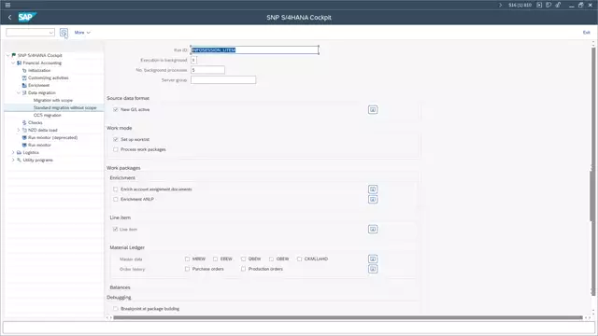Click the Checks icon in the tree
The height and width of the screenshot is (336, 598).
coord(24,122)
